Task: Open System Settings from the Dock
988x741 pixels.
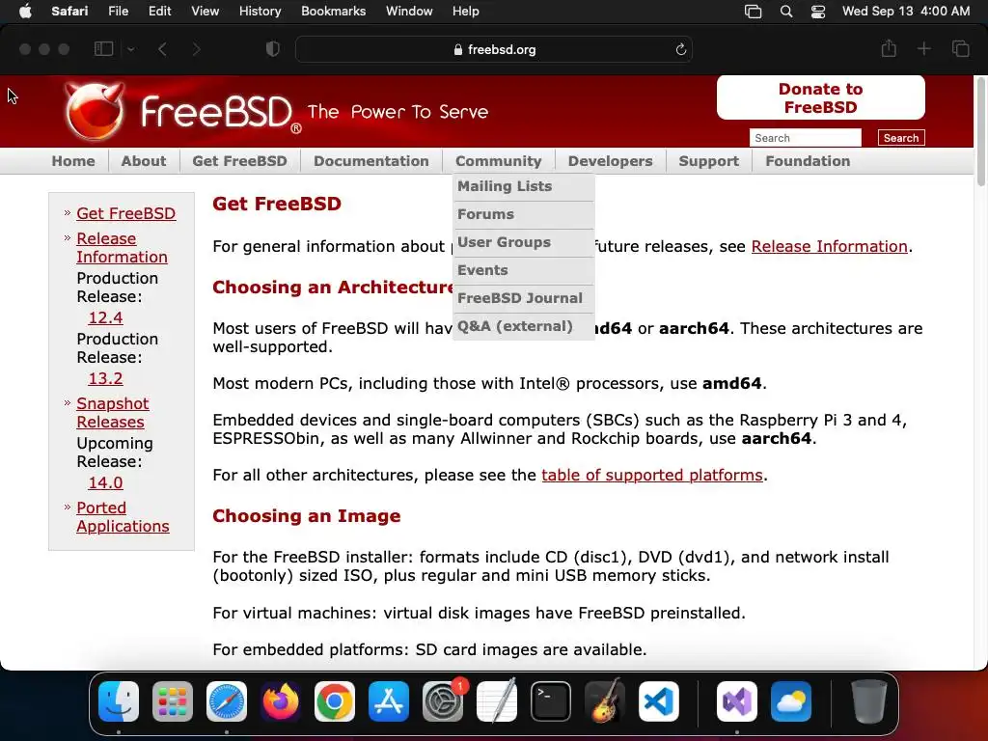Action: (x=443, y=701)
